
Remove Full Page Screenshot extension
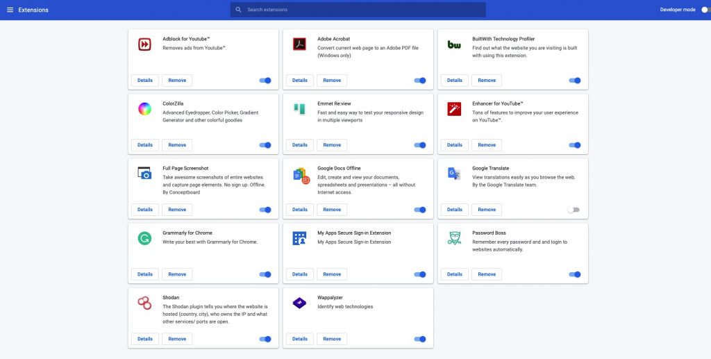(x=177, y=210)
